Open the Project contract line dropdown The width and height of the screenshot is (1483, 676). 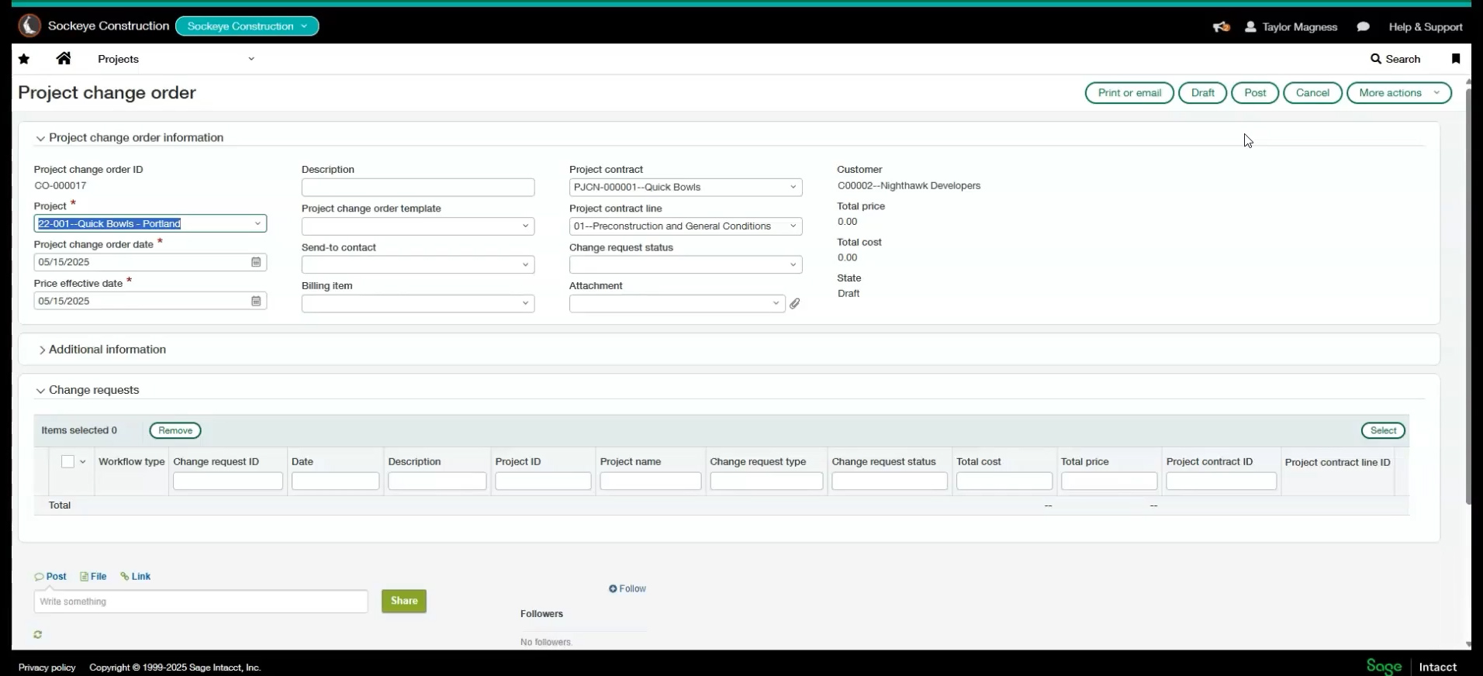tap(793, 226)
